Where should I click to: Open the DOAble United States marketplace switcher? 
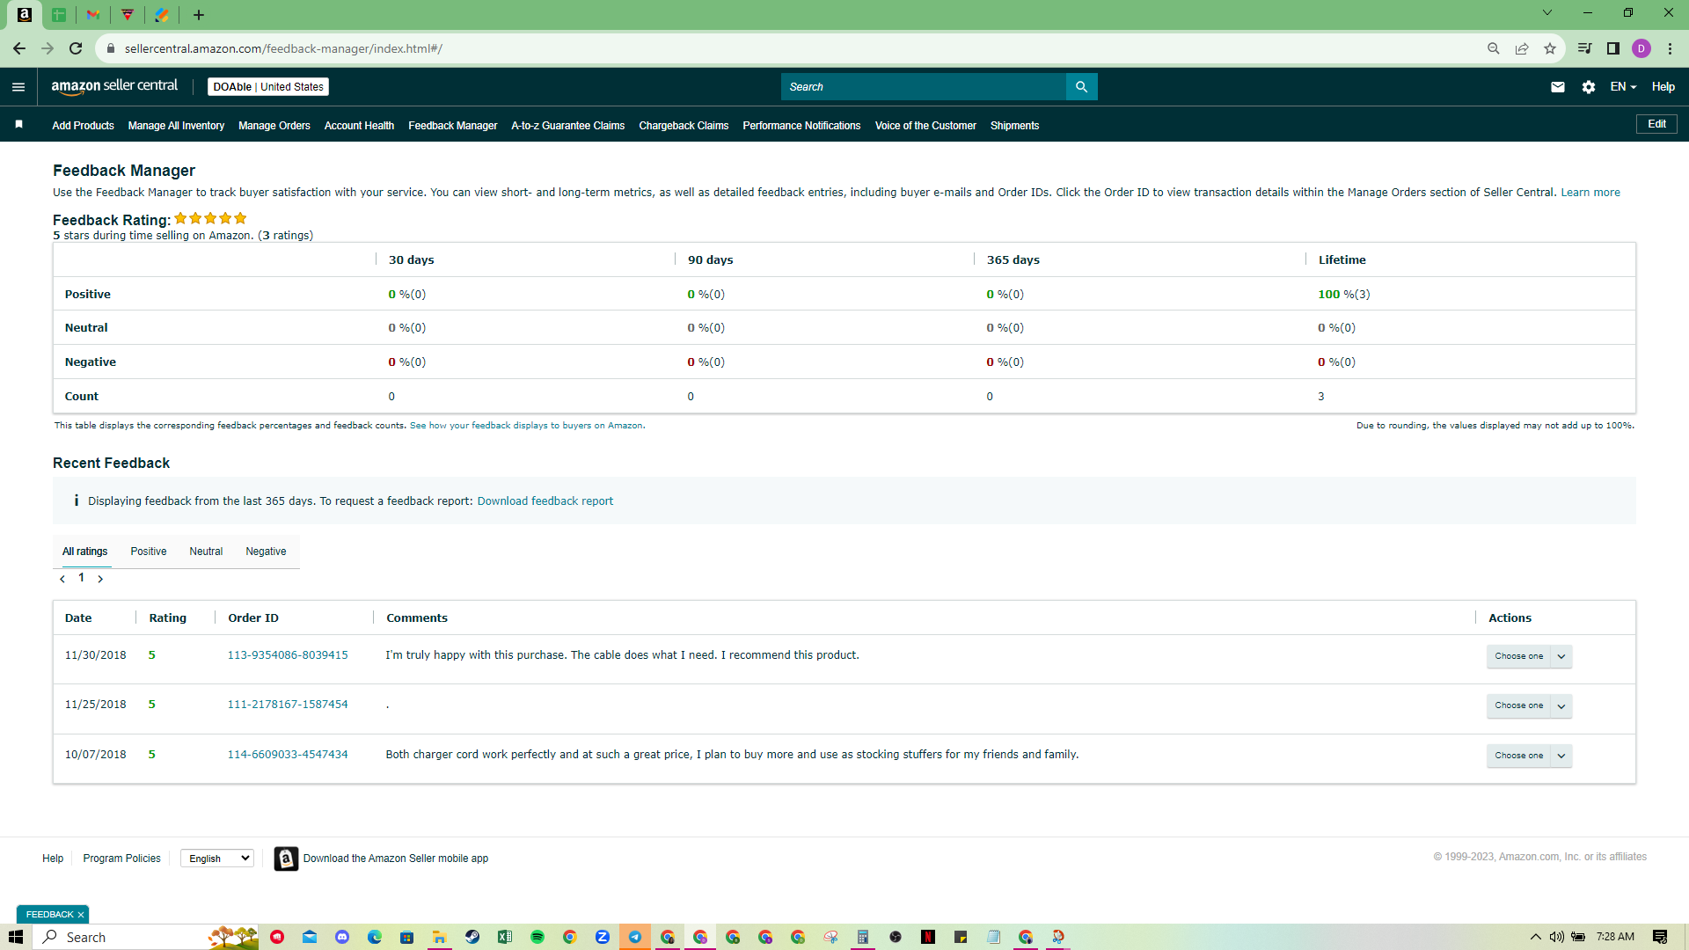click(x=268, y=87)
